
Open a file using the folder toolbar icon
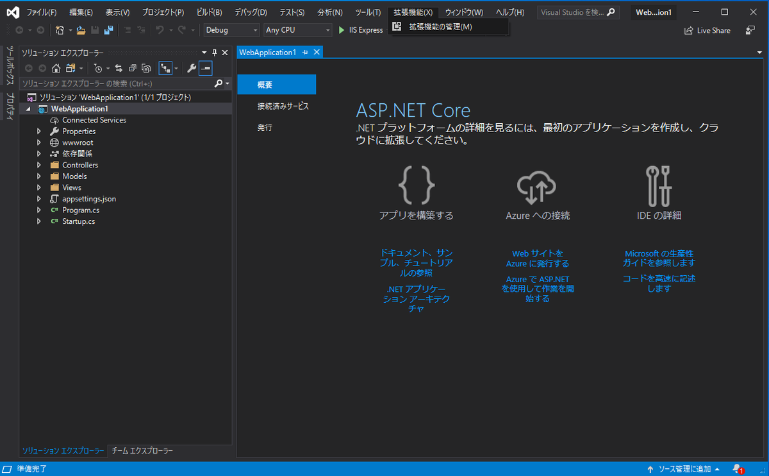coord(81,29)
